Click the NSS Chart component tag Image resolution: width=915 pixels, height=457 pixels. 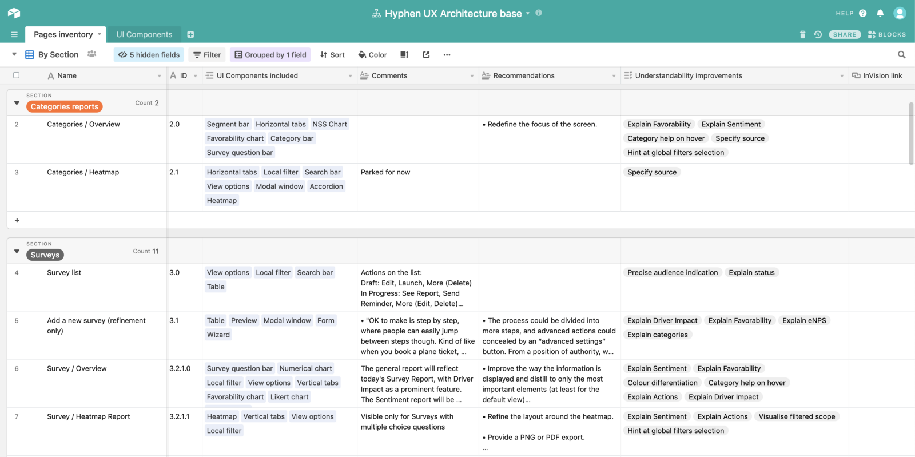(x=329, y=124)
